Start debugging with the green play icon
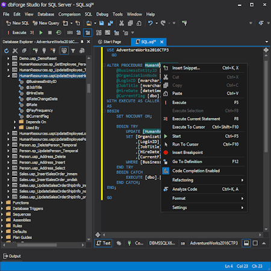Screen dimensions: 271x271 (41, 33)
